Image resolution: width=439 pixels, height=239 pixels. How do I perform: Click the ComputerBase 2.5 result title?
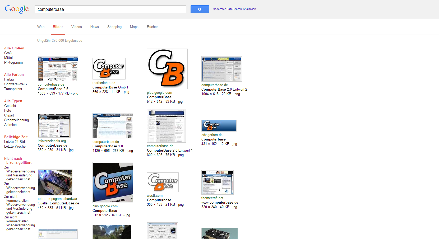53,89
